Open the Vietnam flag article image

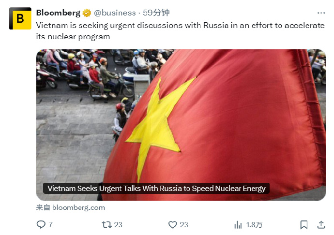click(181, 125)
